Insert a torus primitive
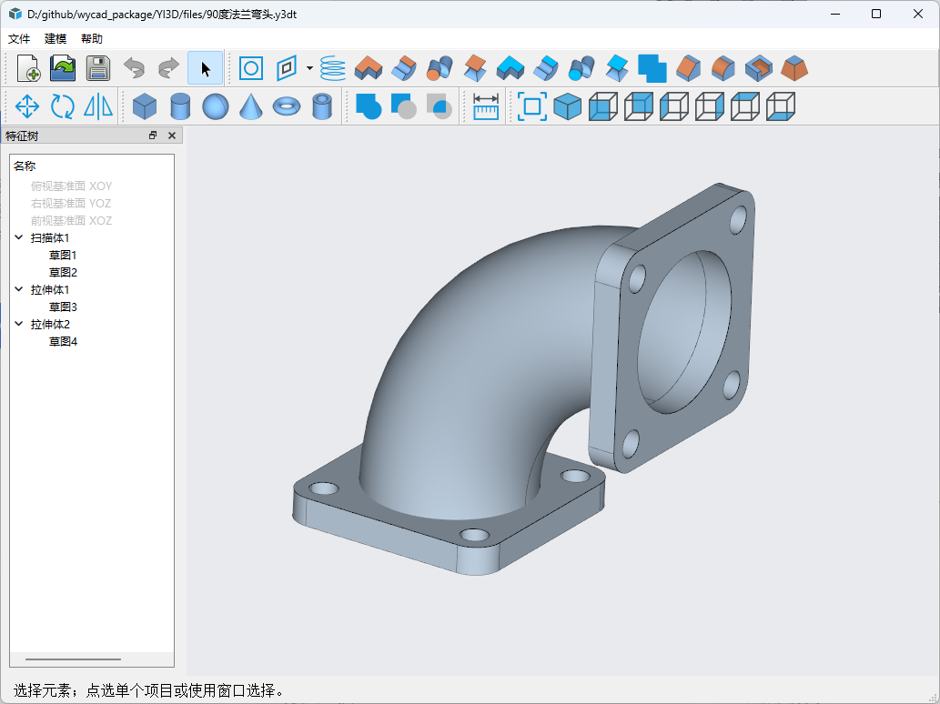 [287, 106]
